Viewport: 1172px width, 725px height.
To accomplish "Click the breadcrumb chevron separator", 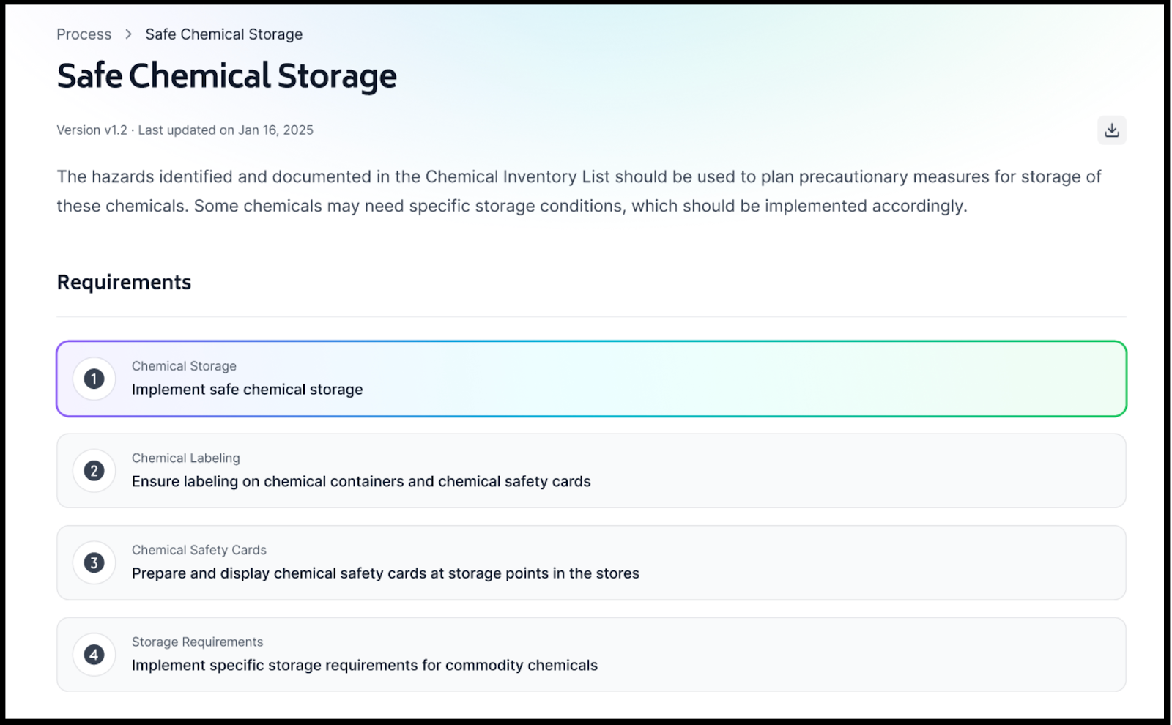I will [128, 34].
